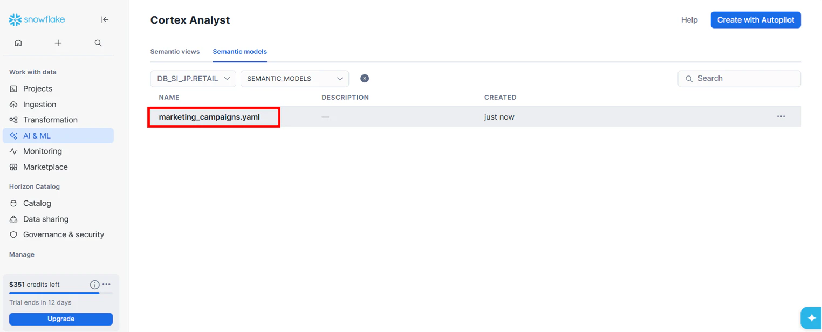
Task: Click the Upgrade button
Action: (61, 319)
